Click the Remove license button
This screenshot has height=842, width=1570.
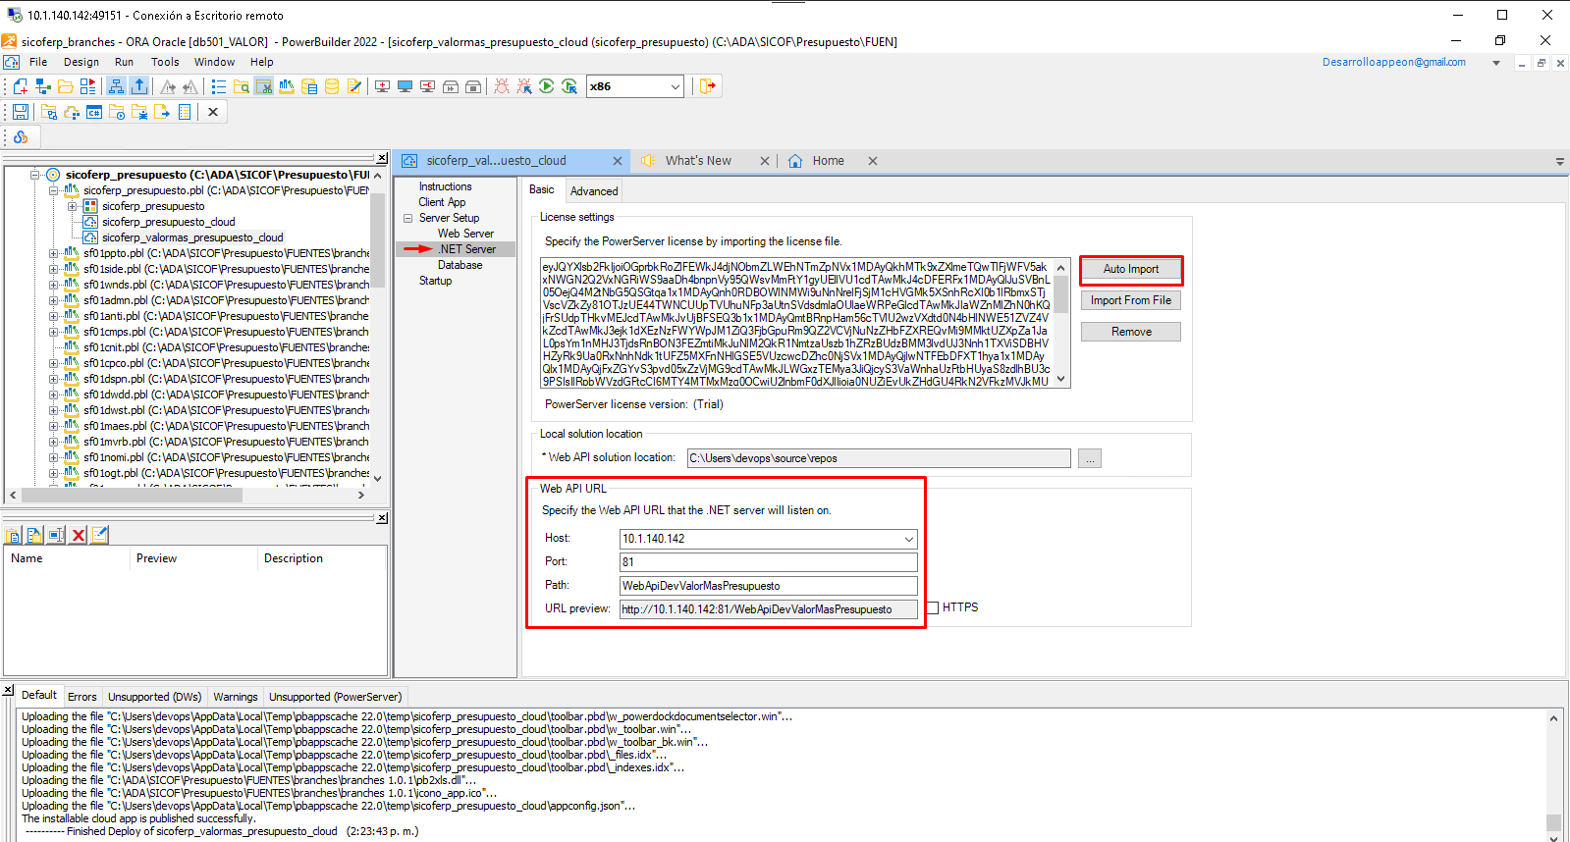[1130, 332]
